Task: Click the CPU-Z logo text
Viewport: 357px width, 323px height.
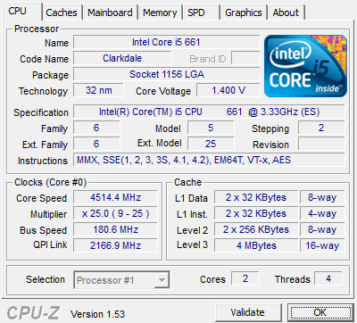Action: (x=33, y=313)
